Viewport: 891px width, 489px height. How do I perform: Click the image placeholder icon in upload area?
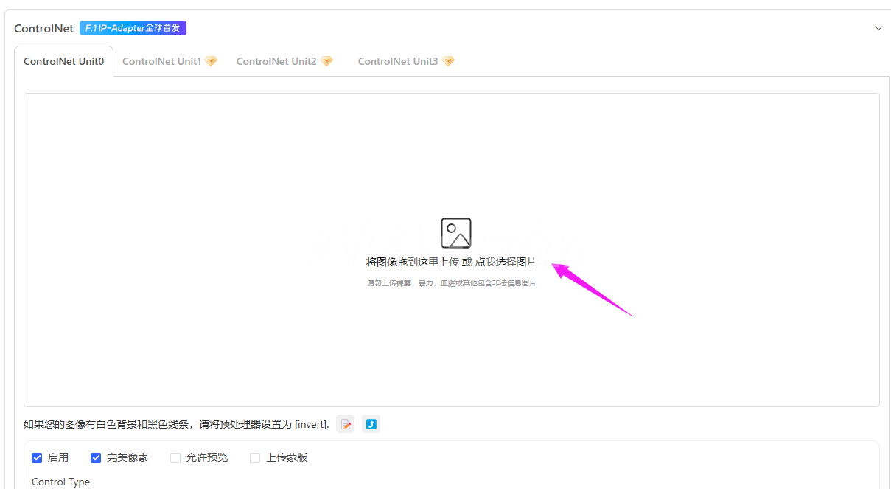pyautogui.click(x=455, y=233)
